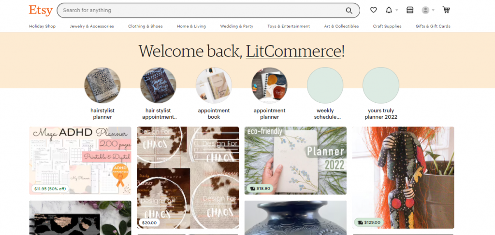
Task: Select the empty weekly schedule circle
Action: point(325,85)
